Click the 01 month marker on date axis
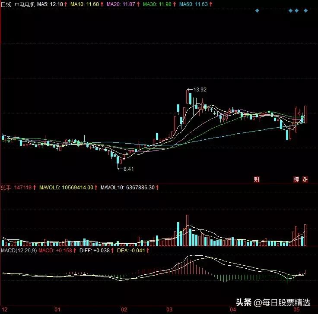 [57, 310]
